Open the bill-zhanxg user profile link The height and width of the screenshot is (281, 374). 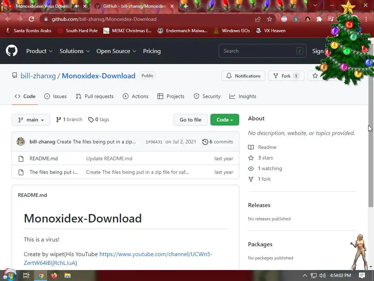tap(38, 76)
